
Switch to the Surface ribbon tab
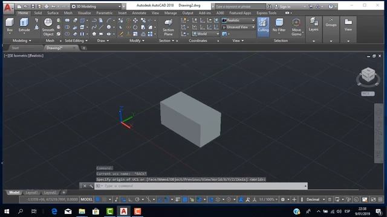(x=53, y=13)
